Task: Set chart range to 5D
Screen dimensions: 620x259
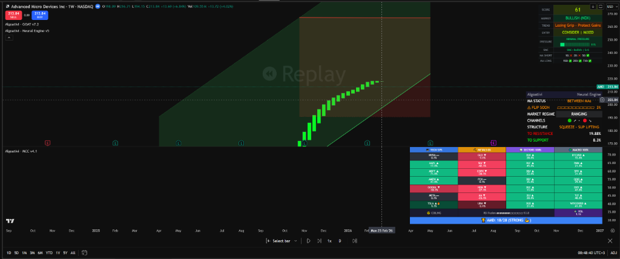Action: point(16,253)
